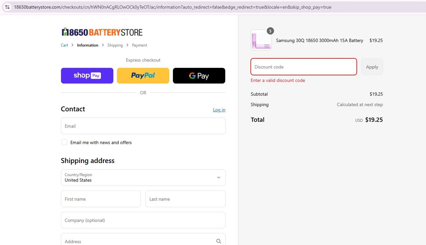Focus the Company (optional) field
Image resolution: width=426 pixels, height=245 pixels.
[143, 220]
